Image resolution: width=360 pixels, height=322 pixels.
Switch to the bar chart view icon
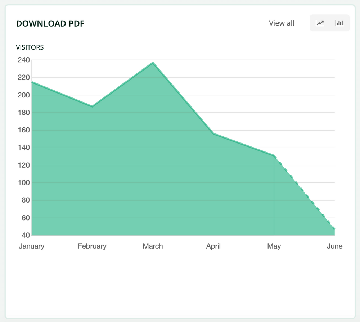pyautogui.click(x=339, y=22)
